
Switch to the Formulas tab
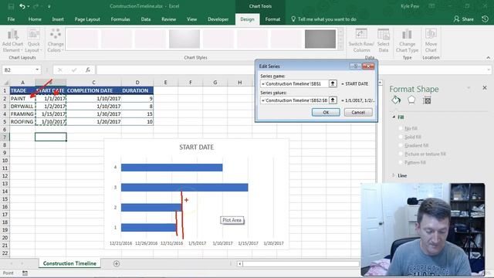pos(120,19)
